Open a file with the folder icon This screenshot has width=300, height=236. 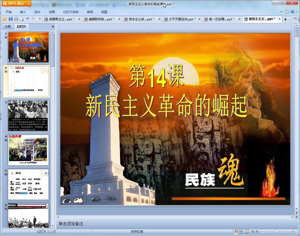[x=5, y=19]
